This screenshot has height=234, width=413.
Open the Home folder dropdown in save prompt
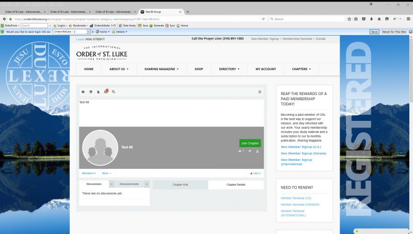pyautogui.click(x=102, y=32)
